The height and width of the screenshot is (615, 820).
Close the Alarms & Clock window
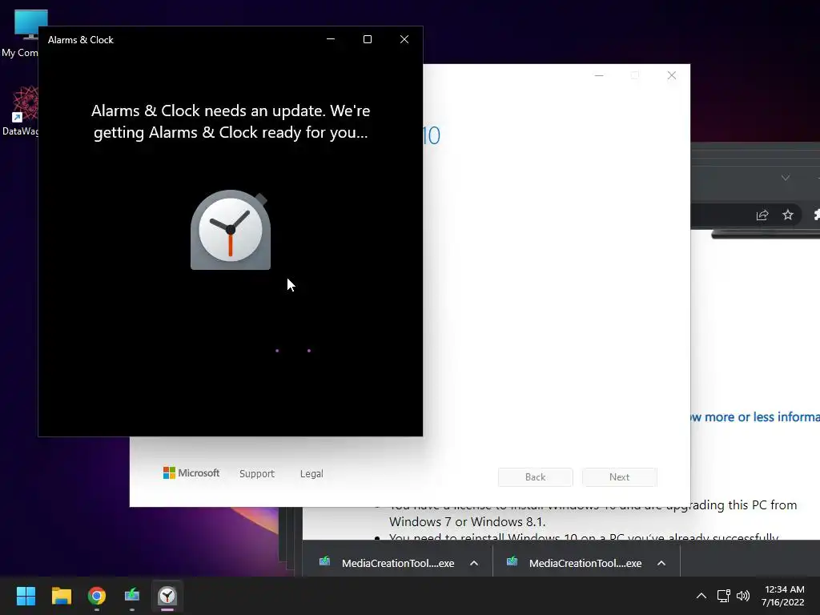[404, 39]
